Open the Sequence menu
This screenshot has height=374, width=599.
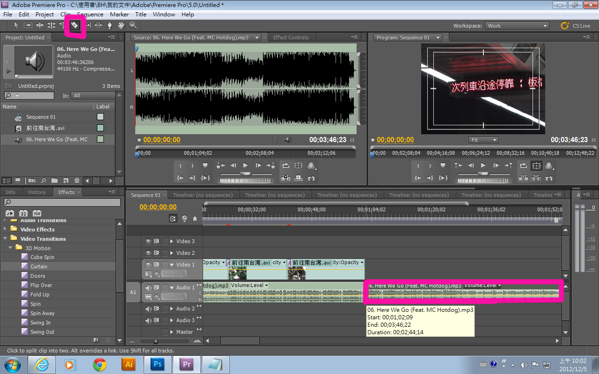[90, 14]
